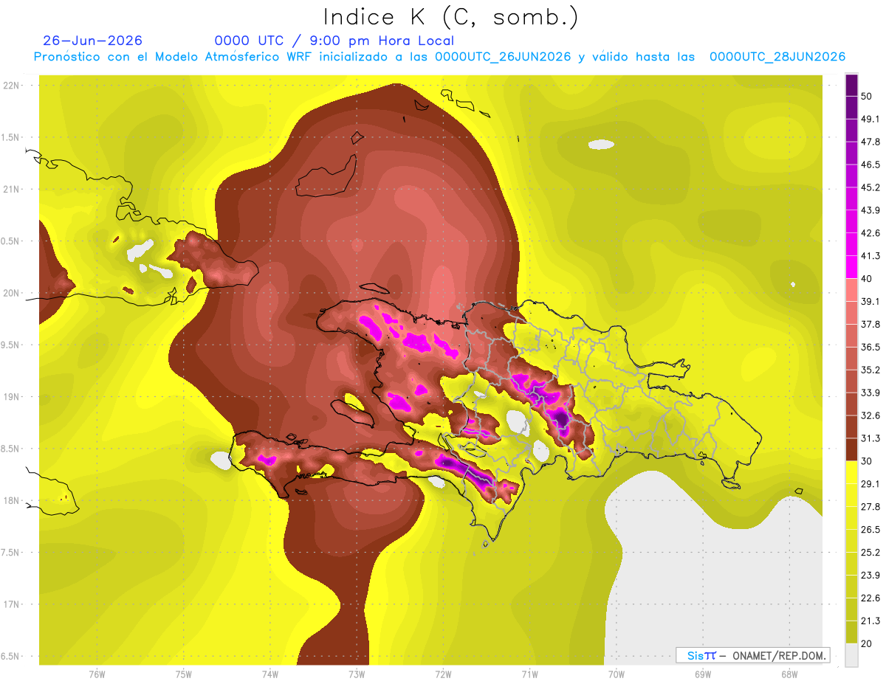Click the '18N' latitude axis label
886x684 pixels.
pyautogui.click(x=12, y=501)
